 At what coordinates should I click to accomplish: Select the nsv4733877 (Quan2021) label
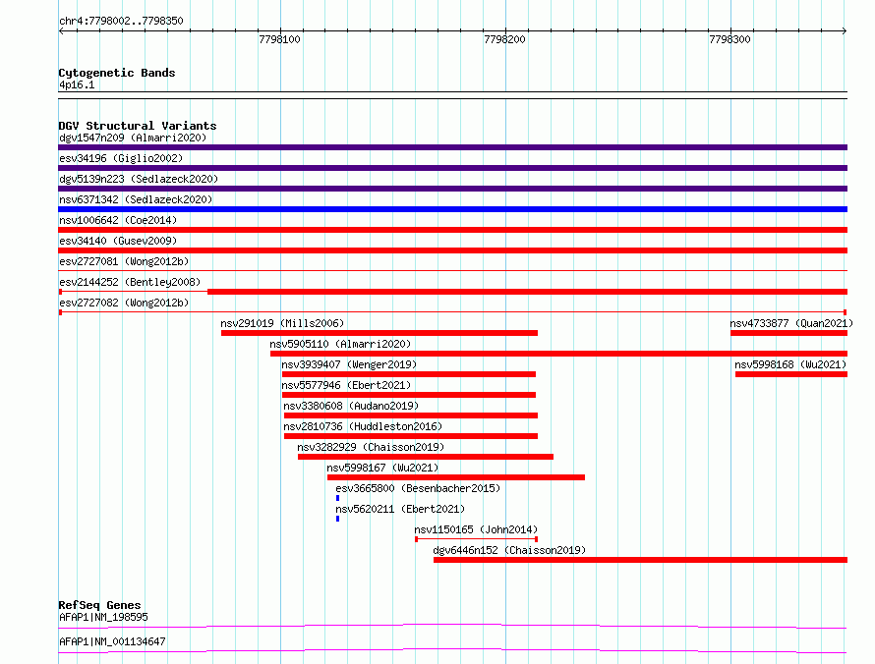(x=791, y=323)
